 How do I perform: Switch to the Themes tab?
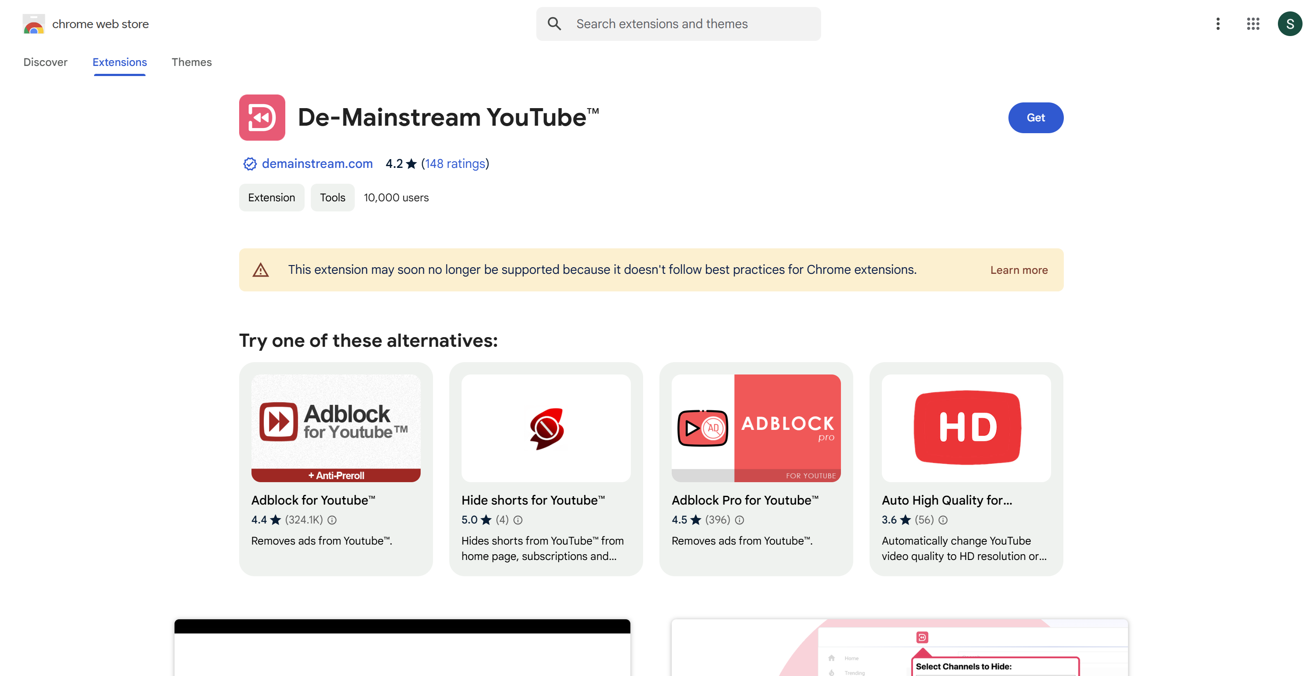[x=192, y=62]
